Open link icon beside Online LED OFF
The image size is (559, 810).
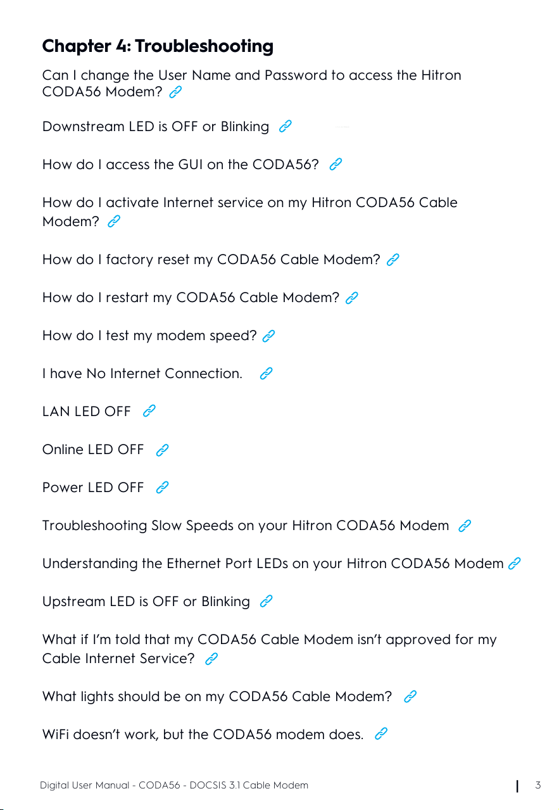162,450
